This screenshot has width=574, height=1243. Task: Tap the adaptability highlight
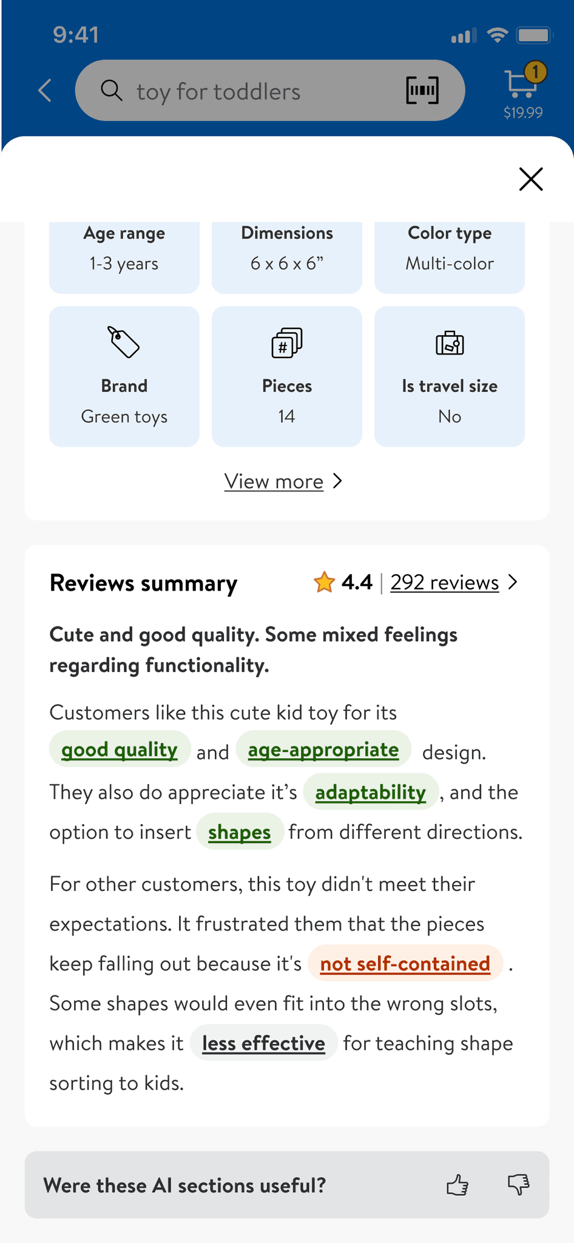click(370, 792)
